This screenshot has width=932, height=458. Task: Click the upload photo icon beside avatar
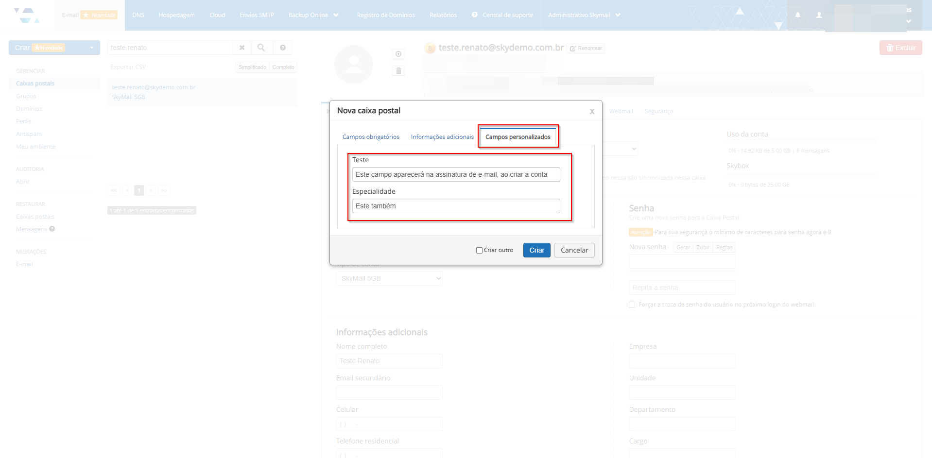pyautogui.click(x=398, y=54)
